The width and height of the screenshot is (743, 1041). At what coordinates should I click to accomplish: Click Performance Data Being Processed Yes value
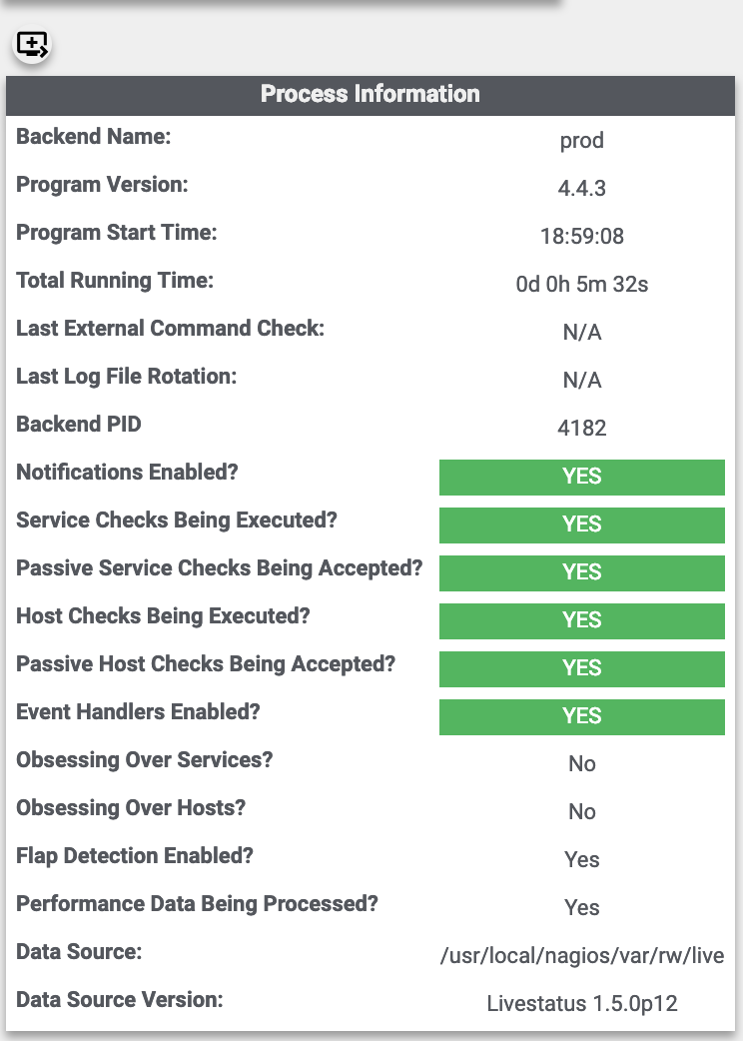pyautogui.click(x=581, y=908)
